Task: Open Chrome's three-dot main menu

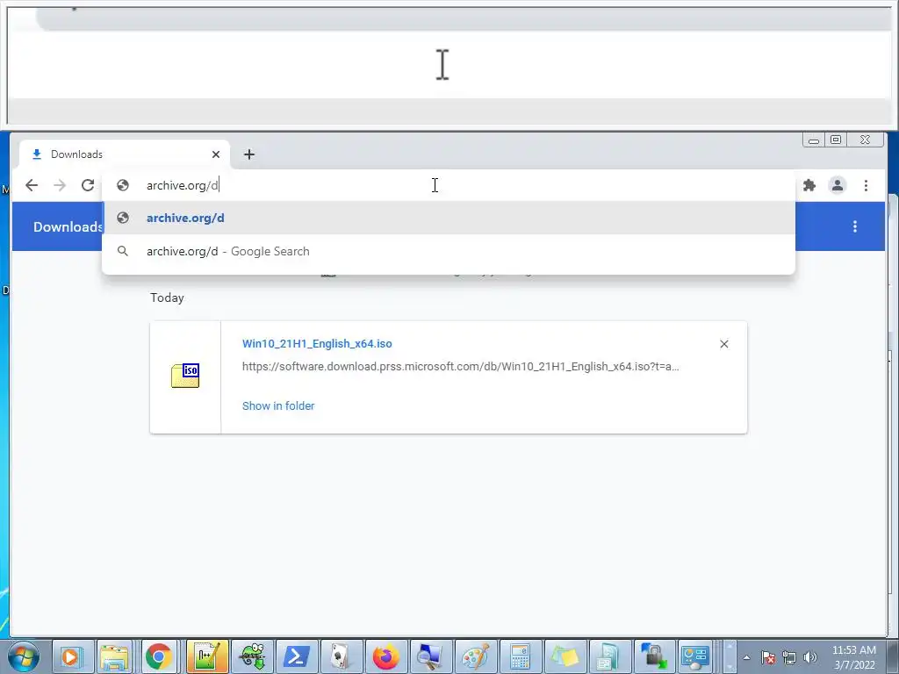Action: coord(866,185)
